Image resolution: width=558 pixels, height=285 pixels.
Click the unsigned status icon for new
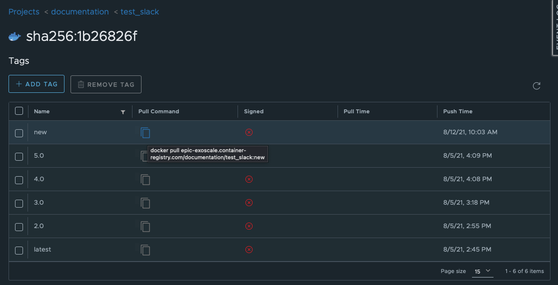tap(249, 132)
